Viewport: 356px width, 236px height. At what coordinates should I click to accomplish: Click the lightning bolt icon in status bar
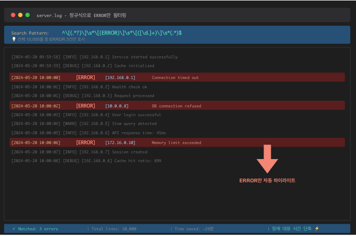tap(317, 228)
